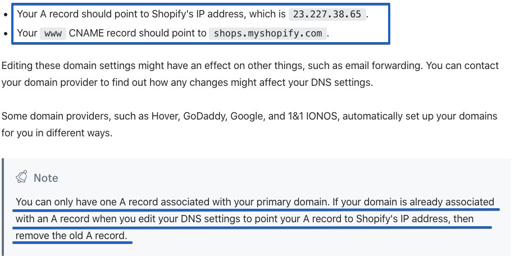Click 'Your A record should point' text
Screen dimensions: 524x266
point(73,14)
